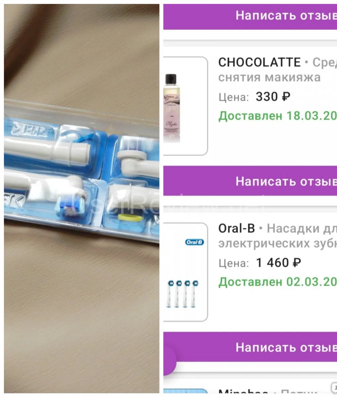This screenshot has width=337, height=397.
Task: Open the blue thumbnail at the bottom
Action: 185,393
